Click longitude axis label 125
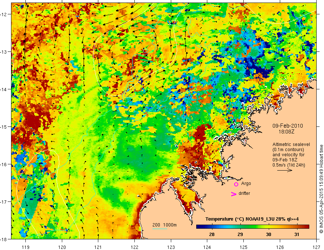Screen dimensions: 324x250 pos(244,247)
